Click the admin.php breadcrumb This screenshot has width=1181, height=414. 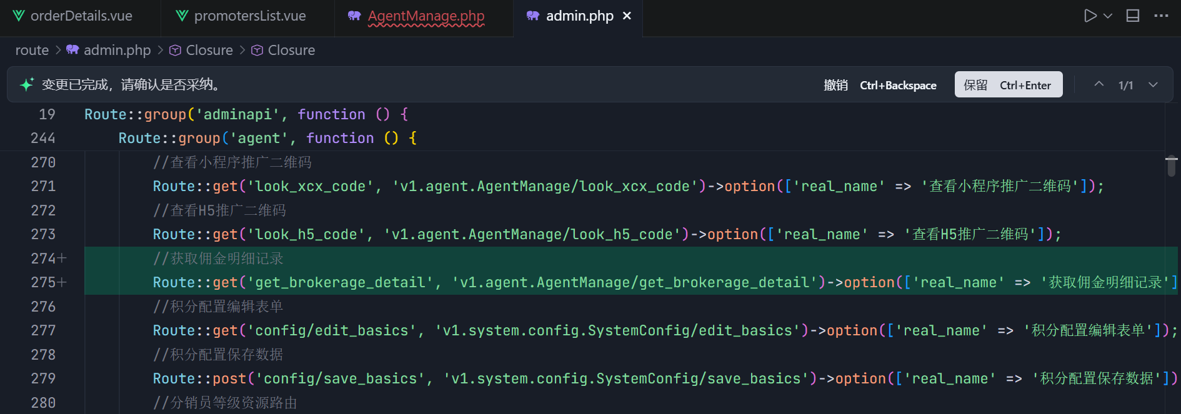point(117,50)
